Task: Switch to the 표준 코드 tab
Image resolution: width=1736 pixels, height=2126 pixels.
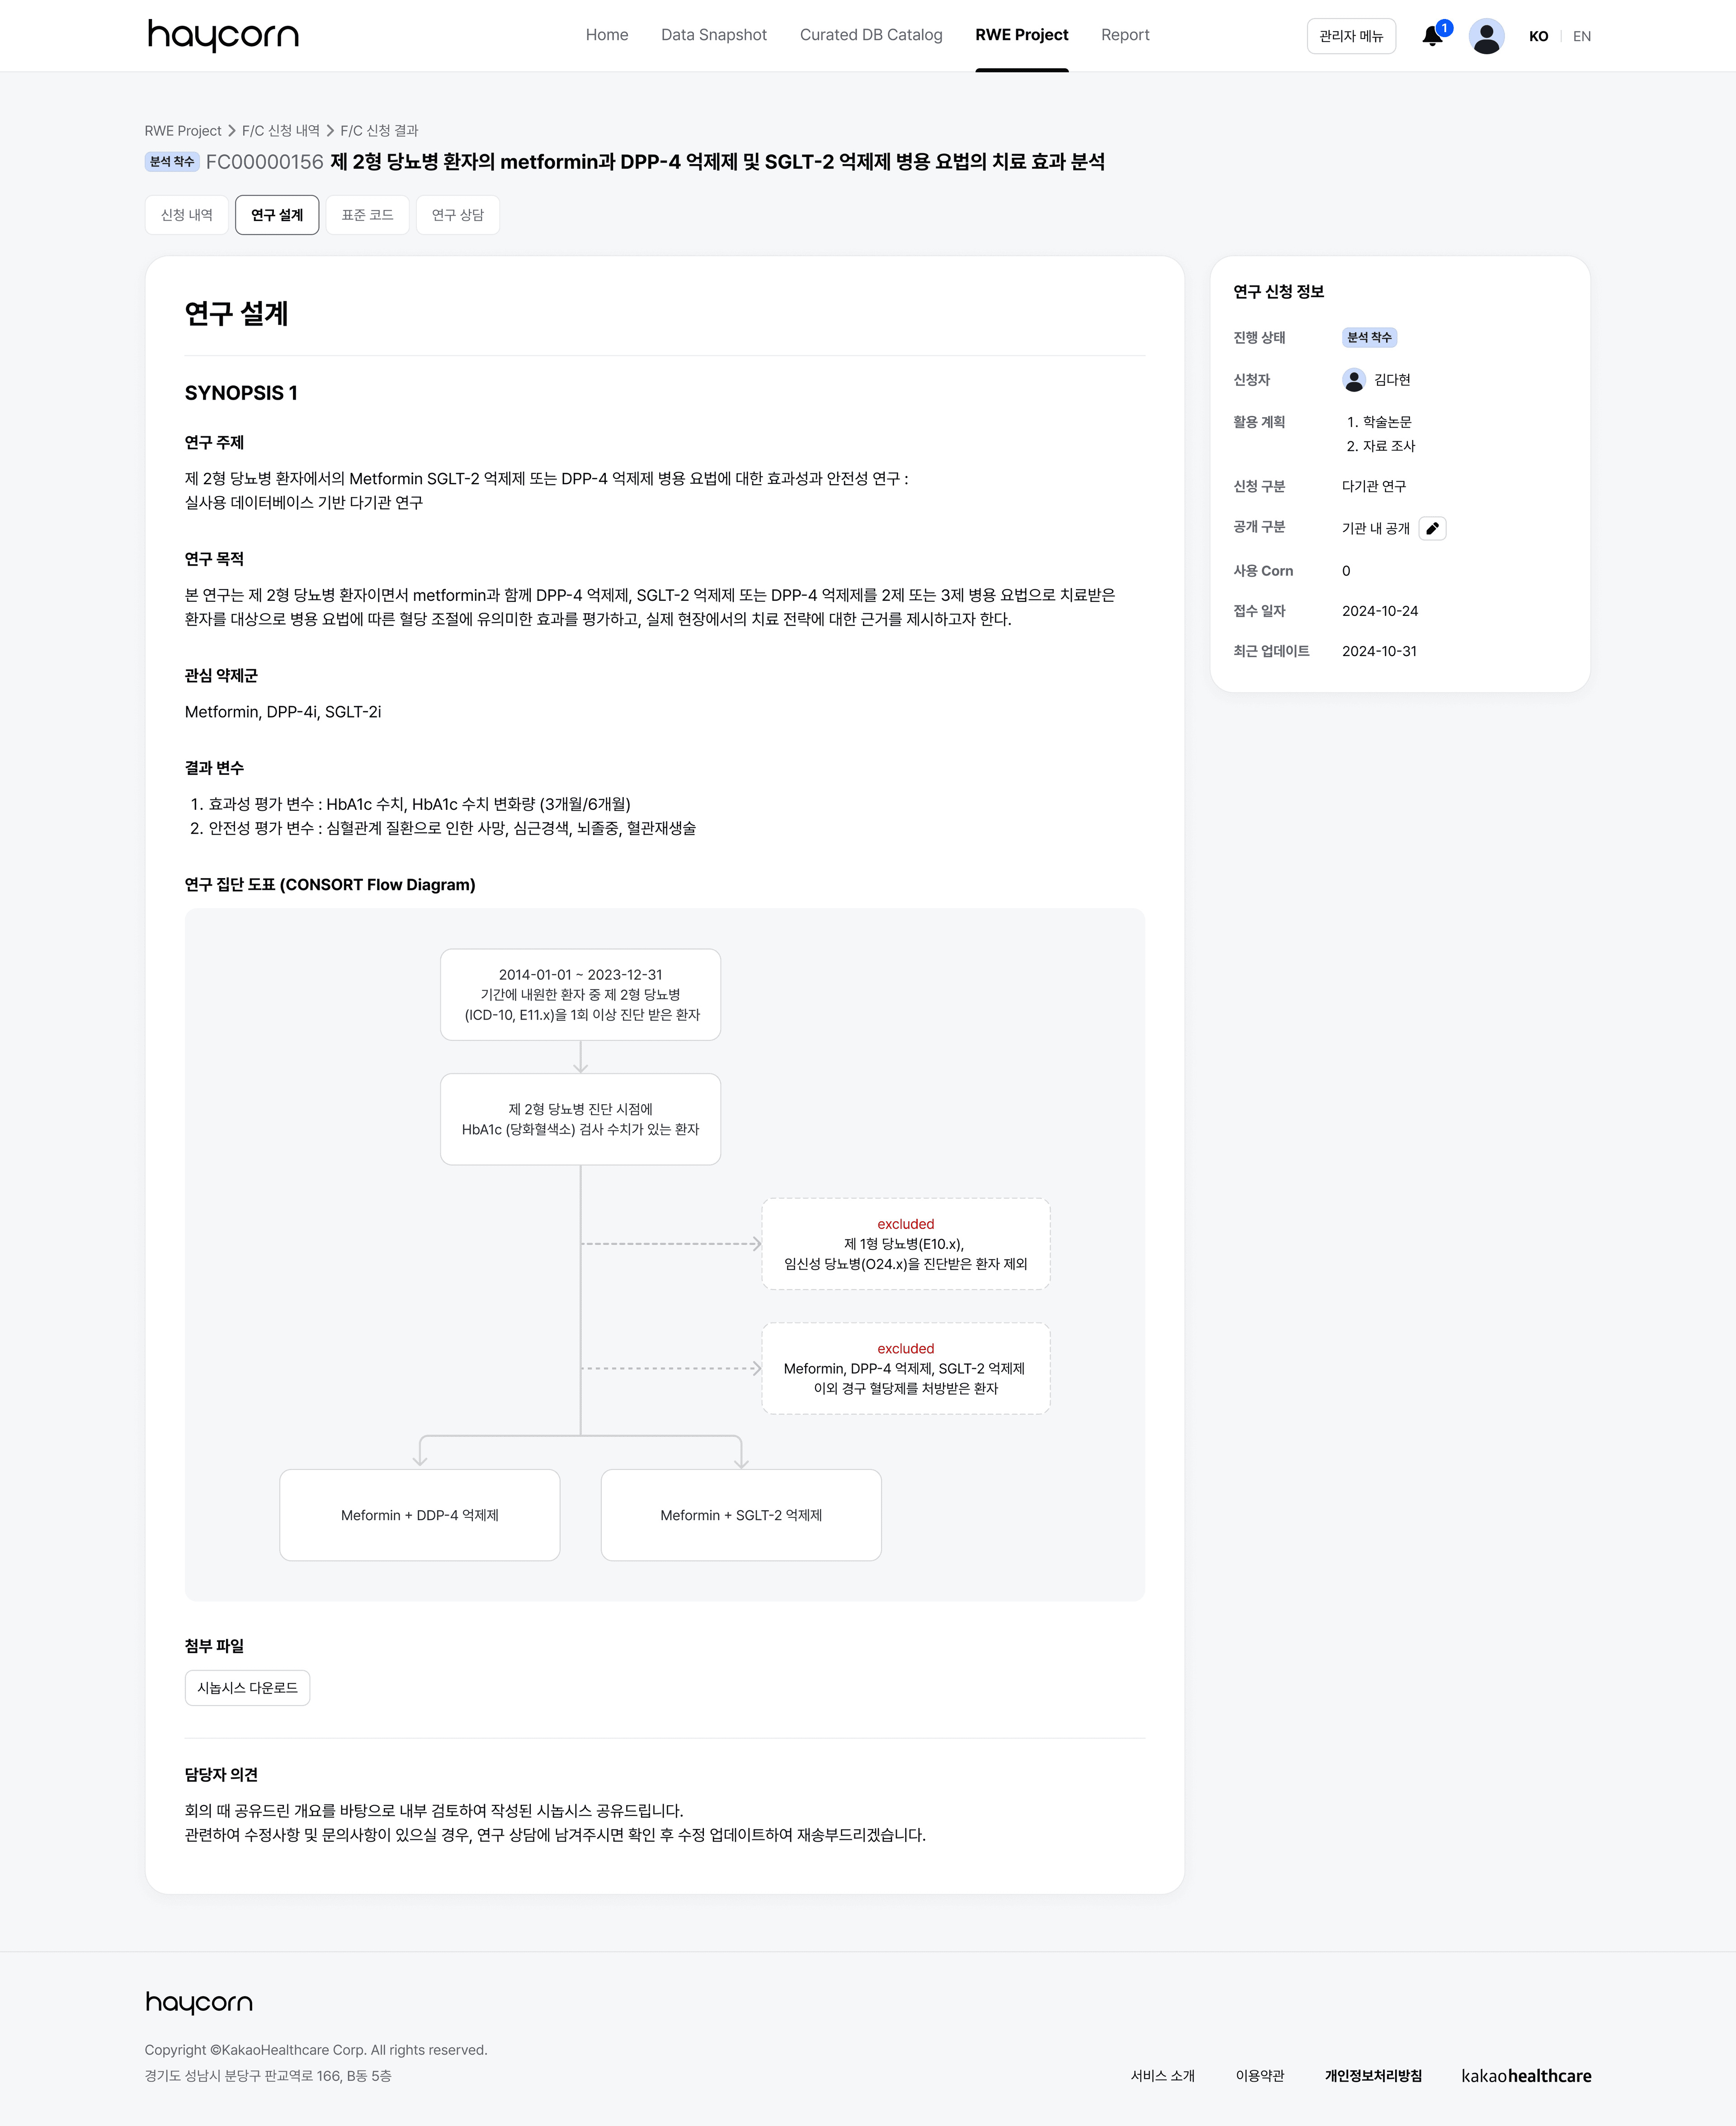Action: (x=367, y=214)
